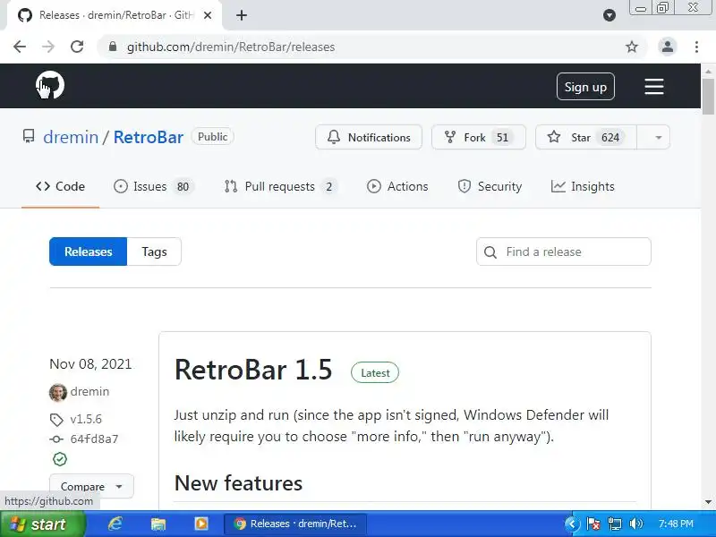Click the network connection tray icon
The height and width of the screenshot is (537, 716).
tap(615, 524)
